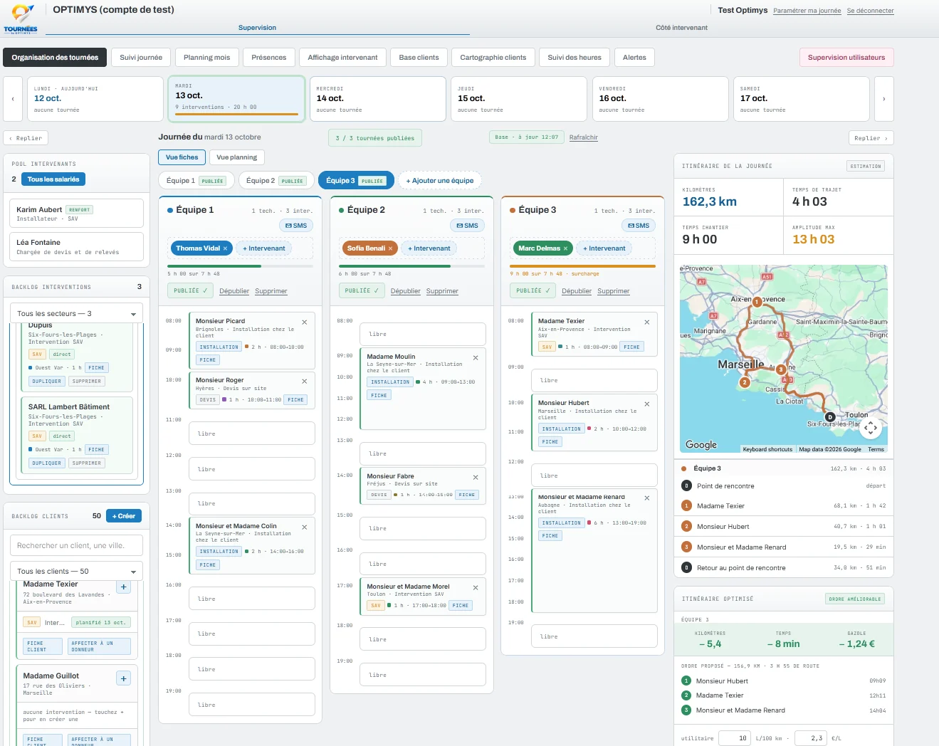
Task: Click map marker 1 near Aix-en-Provence
Action: tap(757, 302)
